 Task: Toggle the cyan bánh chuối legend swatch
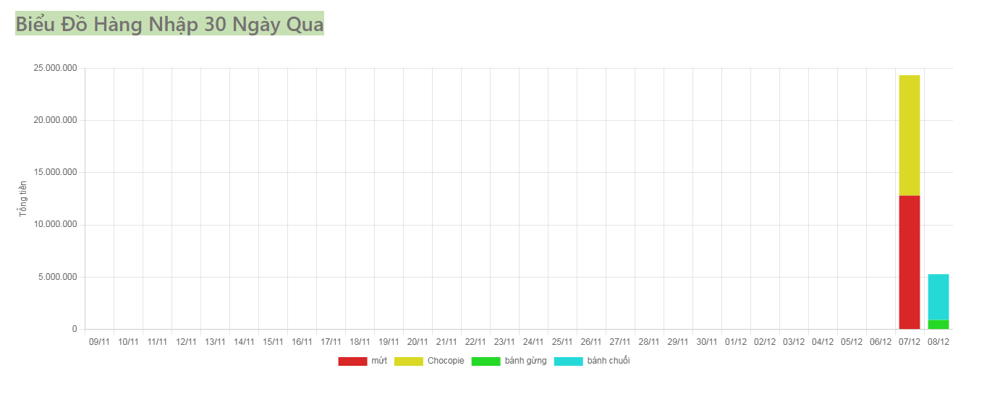coord(568,361)
